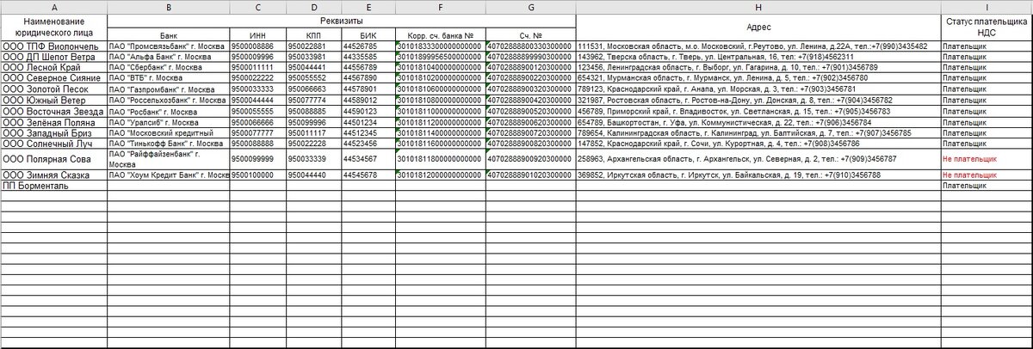Viewport: 1033px width, 349px height.
Task: Click КПП cell 950099996
Action: [314, 122]
